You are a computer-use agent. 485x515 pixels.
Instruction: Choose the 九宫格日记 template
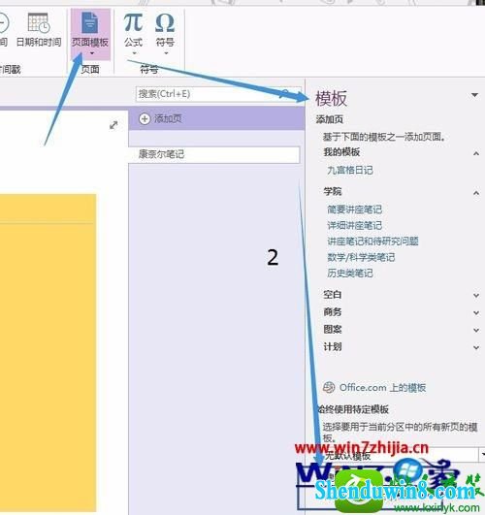click(350, 170)
